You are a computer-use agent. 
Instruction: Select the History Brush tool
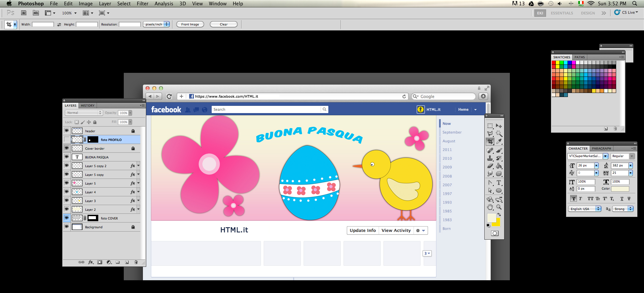499,158
